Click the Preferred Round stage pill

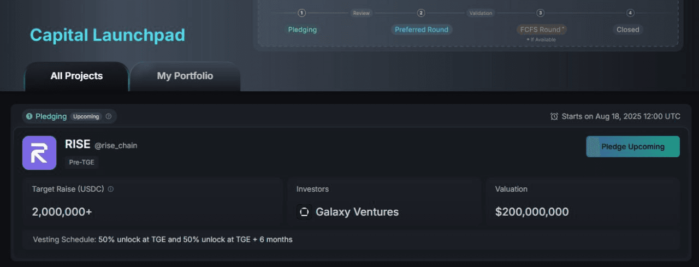pos(421,29)
